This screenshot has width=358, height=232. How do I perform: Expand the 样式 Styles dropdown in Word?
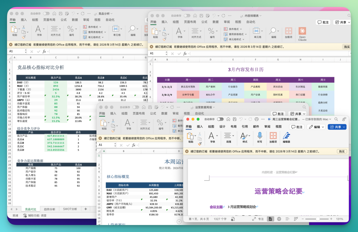tap(249, 136)
